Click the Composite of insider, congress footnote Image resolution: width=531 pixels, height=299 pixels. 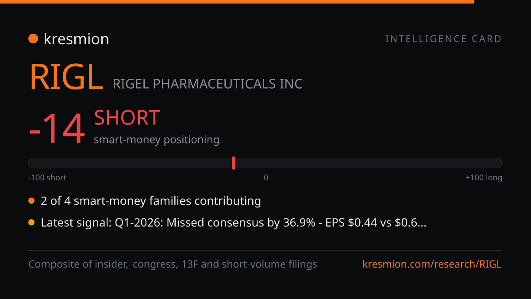[173, 264]
